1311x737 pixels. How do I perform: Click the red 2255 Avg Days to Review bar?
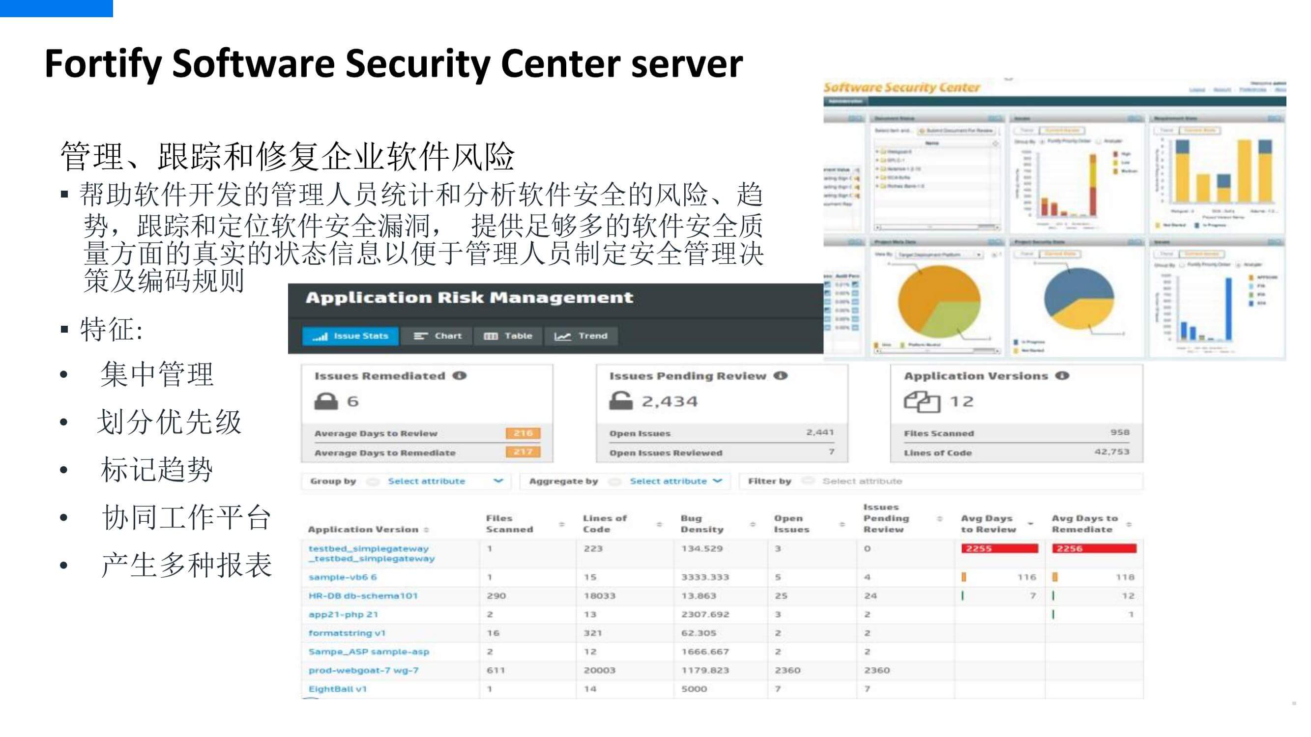pos(999,548)
